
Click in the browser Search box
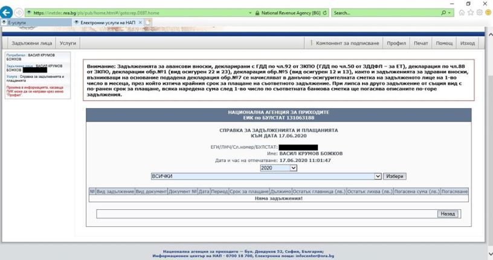[x=384, y=12]
